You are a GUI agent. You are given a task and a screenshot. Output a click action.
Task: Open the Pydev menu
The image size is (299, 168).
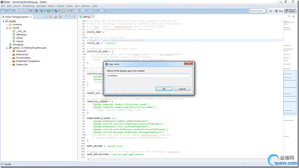[x=70, y=6]
